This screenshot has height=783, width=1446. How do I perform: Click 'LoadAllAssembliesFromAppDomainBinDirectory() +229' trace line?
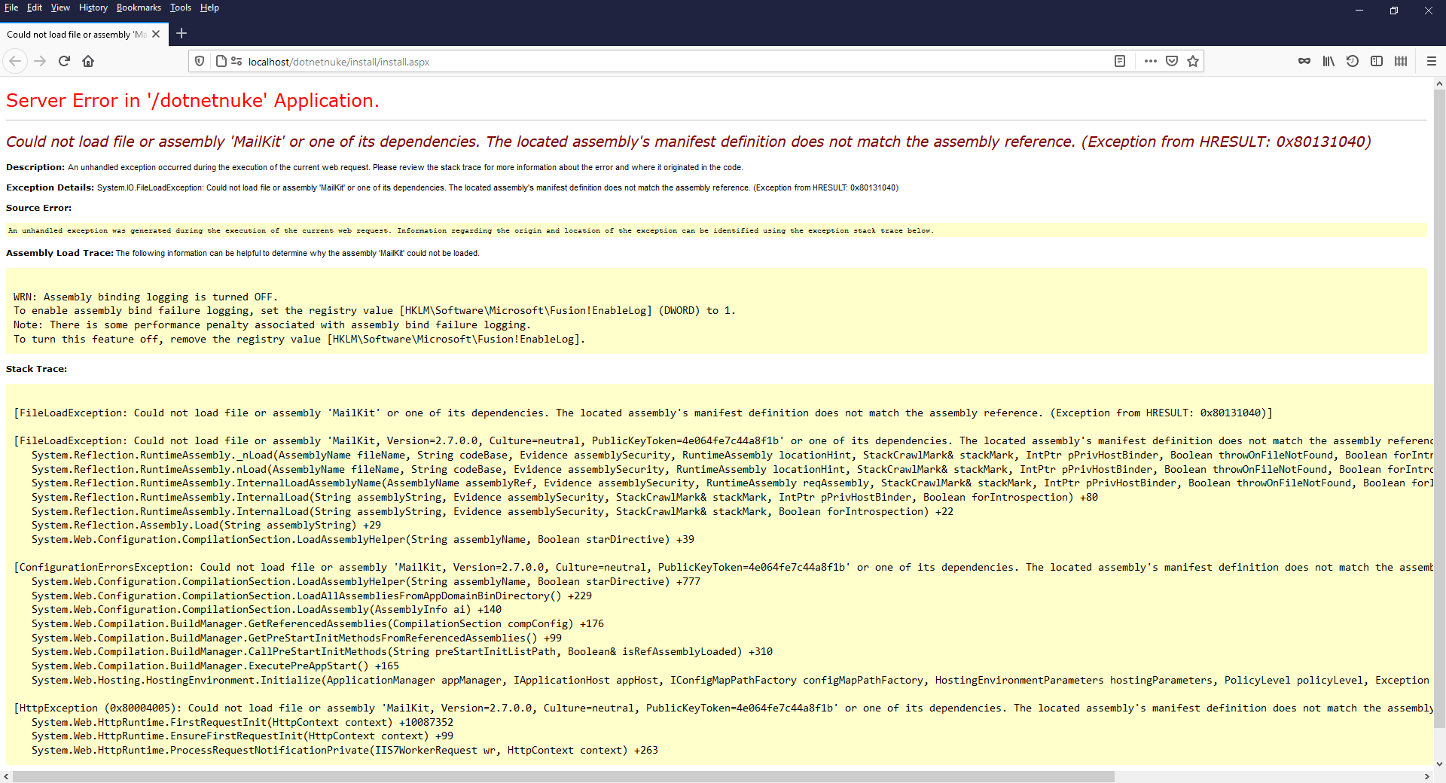click(x=312, y=596)
